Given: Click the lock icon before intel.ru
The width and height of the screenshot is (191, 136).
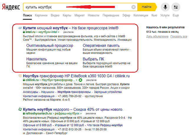Looking at the screenshot, I should [x=24, y=32].
